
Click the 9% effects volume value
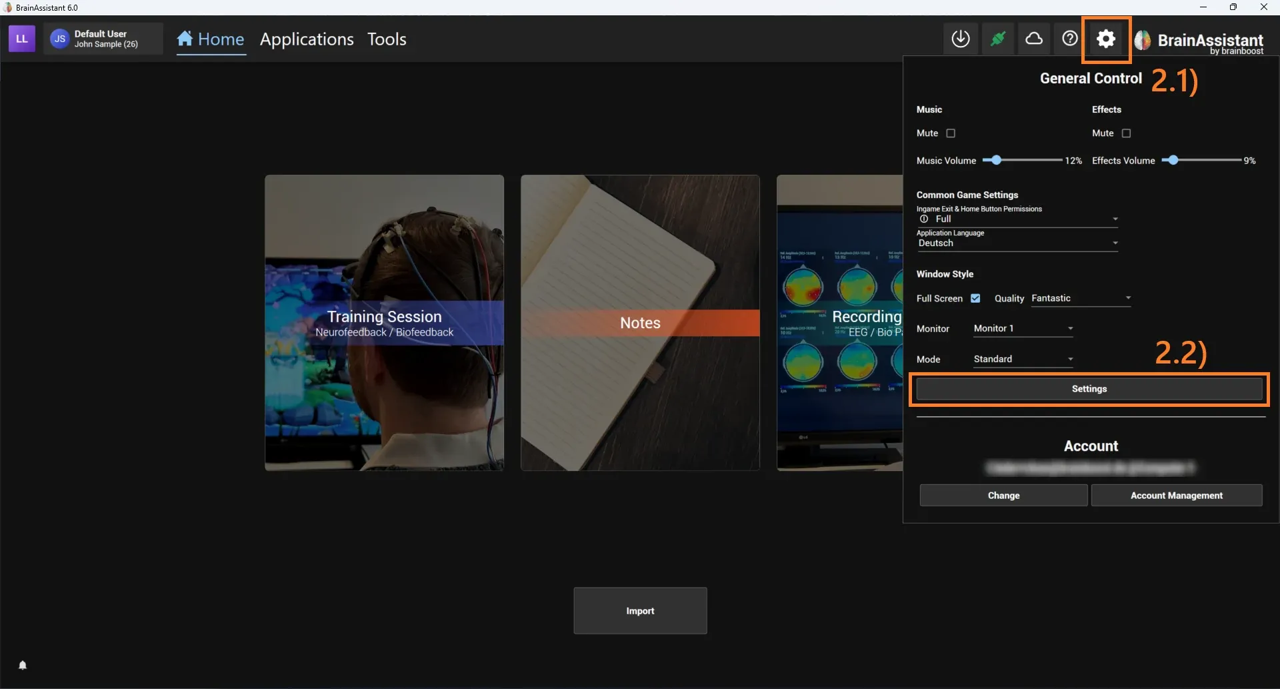click(x=1249, y=161)
